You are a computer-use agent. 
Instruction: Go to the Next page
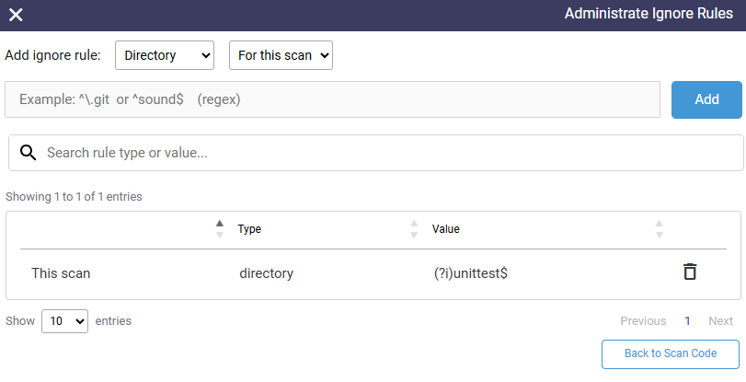720,321
